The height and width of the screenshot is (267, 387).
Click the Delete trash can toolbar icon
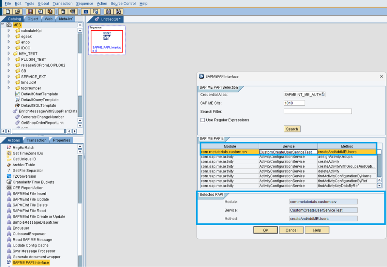pyautogui.click(x=63, y=12)
